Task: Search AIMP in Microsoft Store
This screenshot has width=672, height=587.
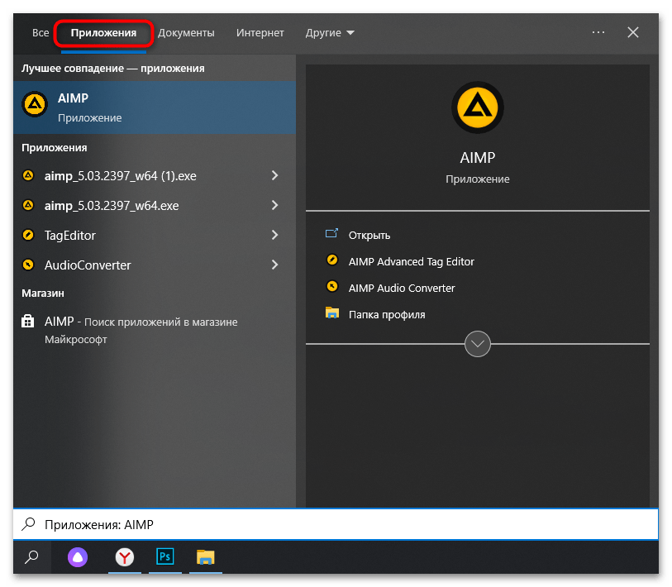Action: [141, 330]
